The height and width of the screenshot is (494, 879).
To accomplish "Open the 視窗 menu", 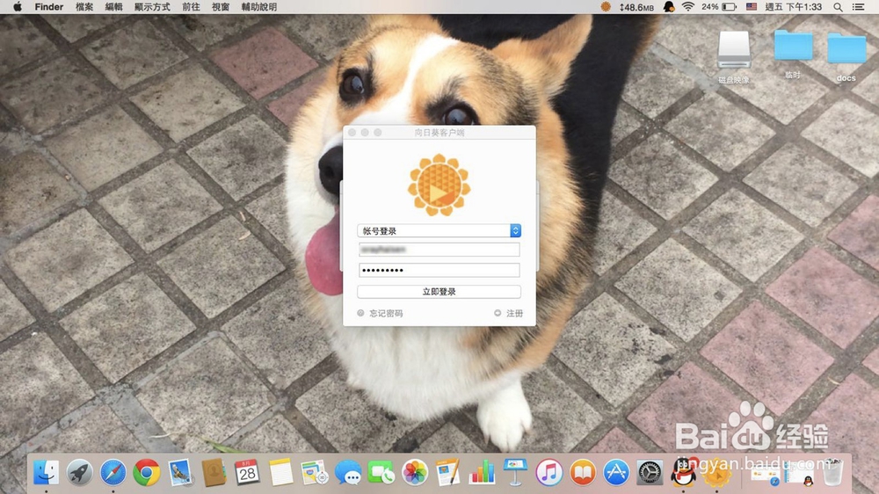I will (221, 7).
